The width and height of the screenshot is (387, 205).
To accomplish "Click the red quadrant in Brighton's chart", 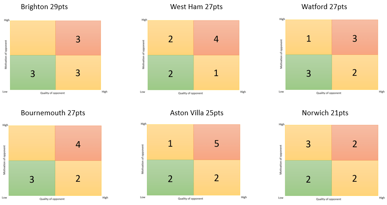I will [x=78, y=38].
